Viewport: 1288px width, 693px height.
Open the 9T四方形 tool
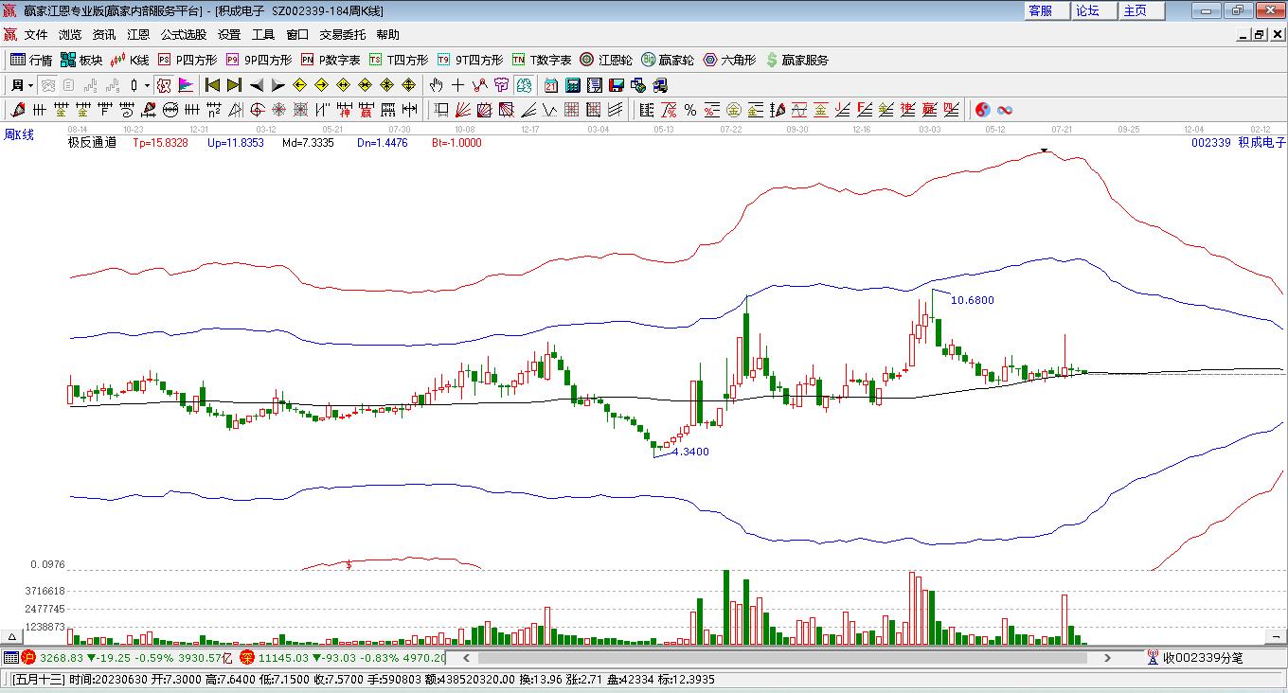(470, 60)
